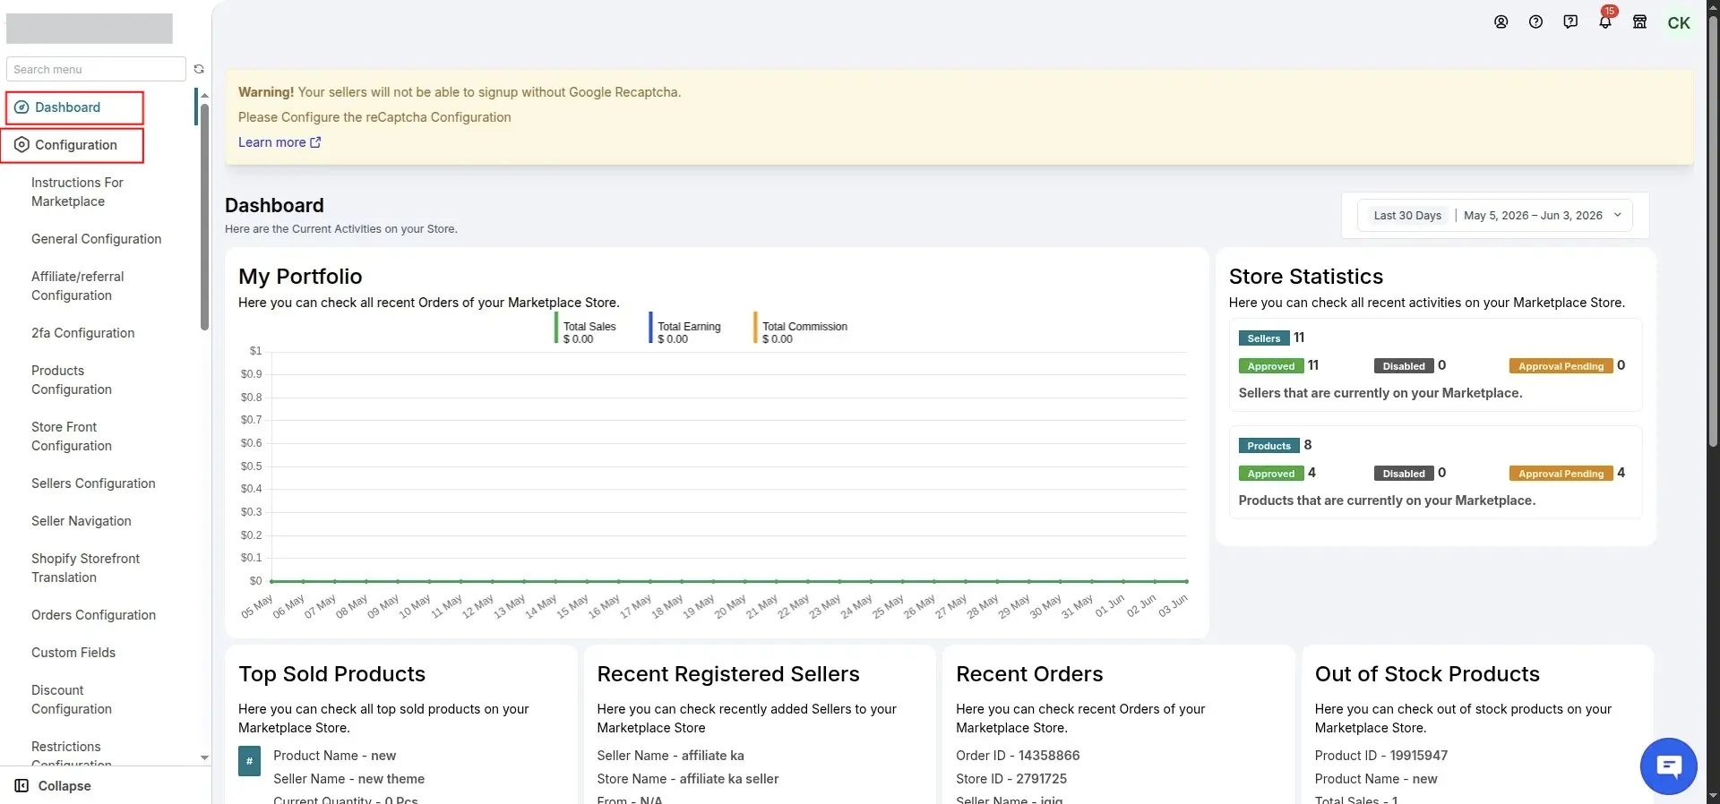Click the May 5, 2026 – Jun 3, 2026 date text
Image resolution: width=1720 pixels, height=804 pixels.
click(x=1533, y=216)
